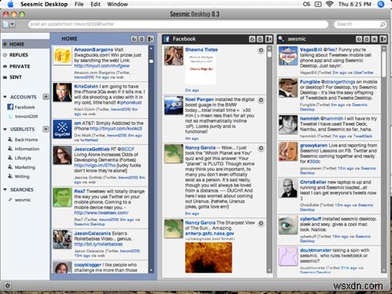Open the Writing userlist
392x294 pixels.
[x=19, y=176]
